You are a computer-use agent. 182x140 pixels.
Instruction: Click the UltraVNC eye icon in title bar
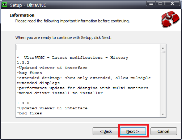tap(5, 5)
